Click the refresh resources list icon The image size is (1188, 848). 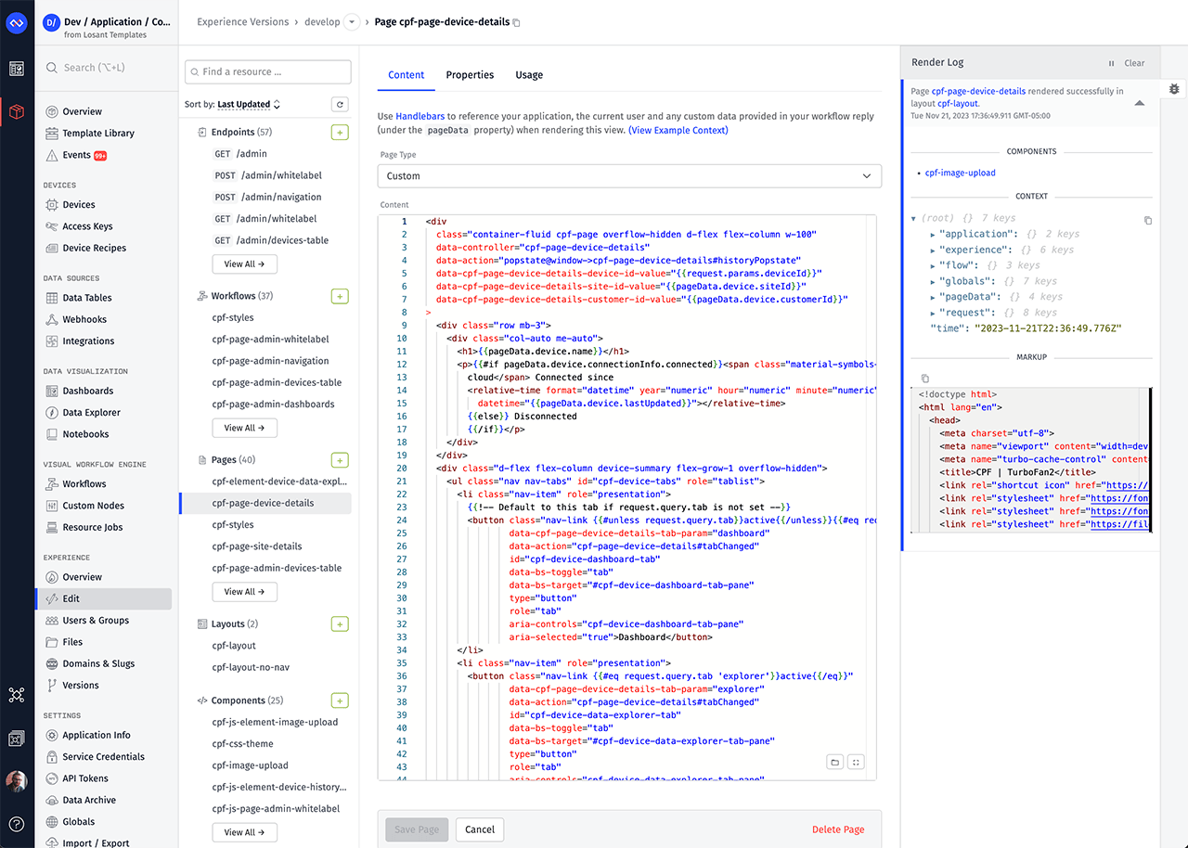click(x=340, y=105)
